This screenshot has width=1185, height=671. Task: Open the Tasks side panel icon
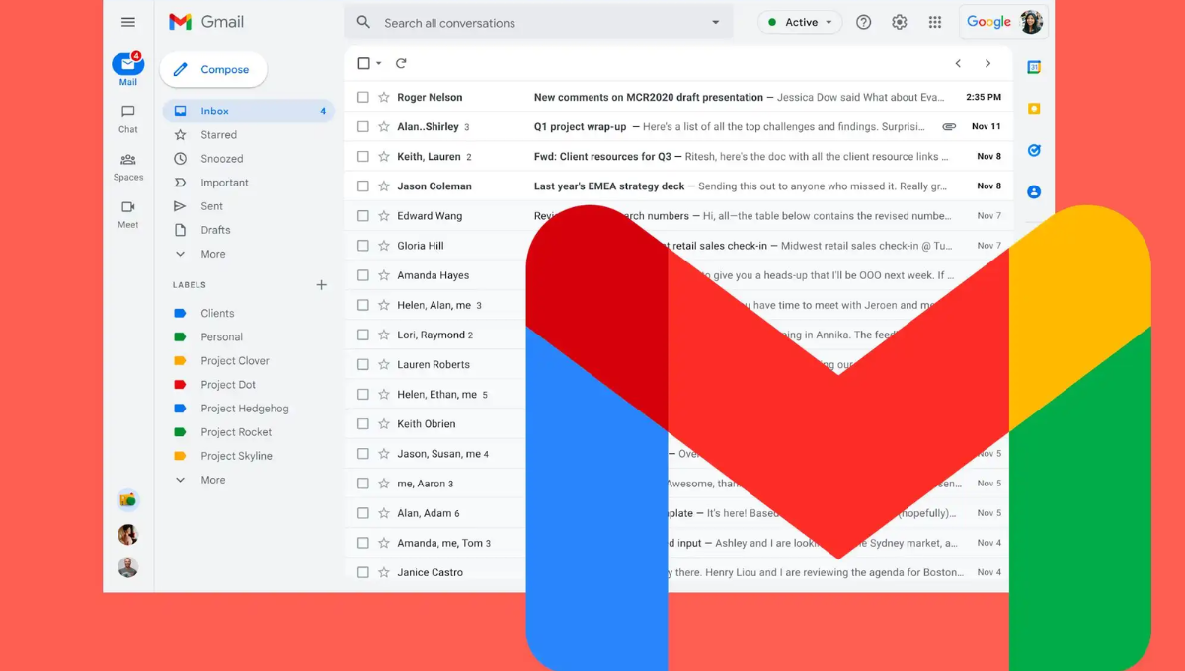[x=1034, y=150]
